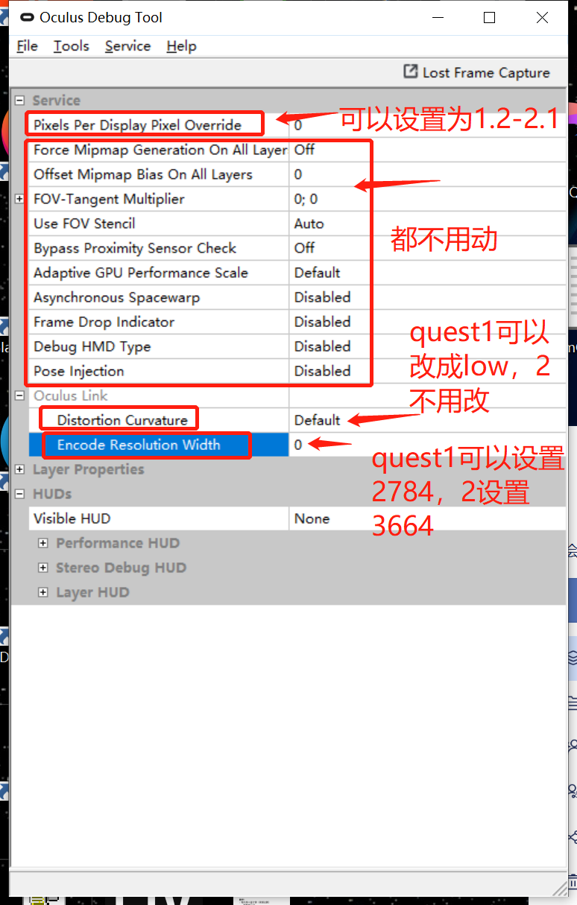Click the Layer Properties header text
This screenshot has width=577, height=905.
pos(88,469)
